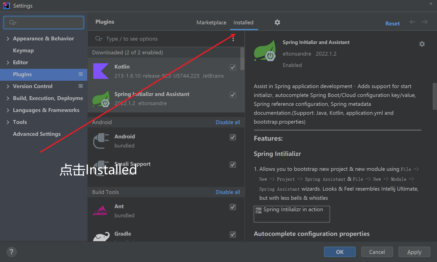
Task: Disable Spring Initializr and Assistant checkbox
Action: coord(233,95)
